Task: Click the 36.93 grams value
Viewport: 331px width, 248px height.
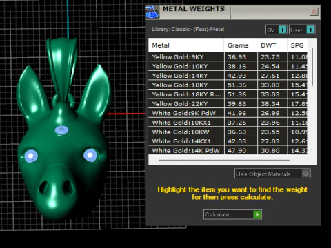Action: (237, 57)
